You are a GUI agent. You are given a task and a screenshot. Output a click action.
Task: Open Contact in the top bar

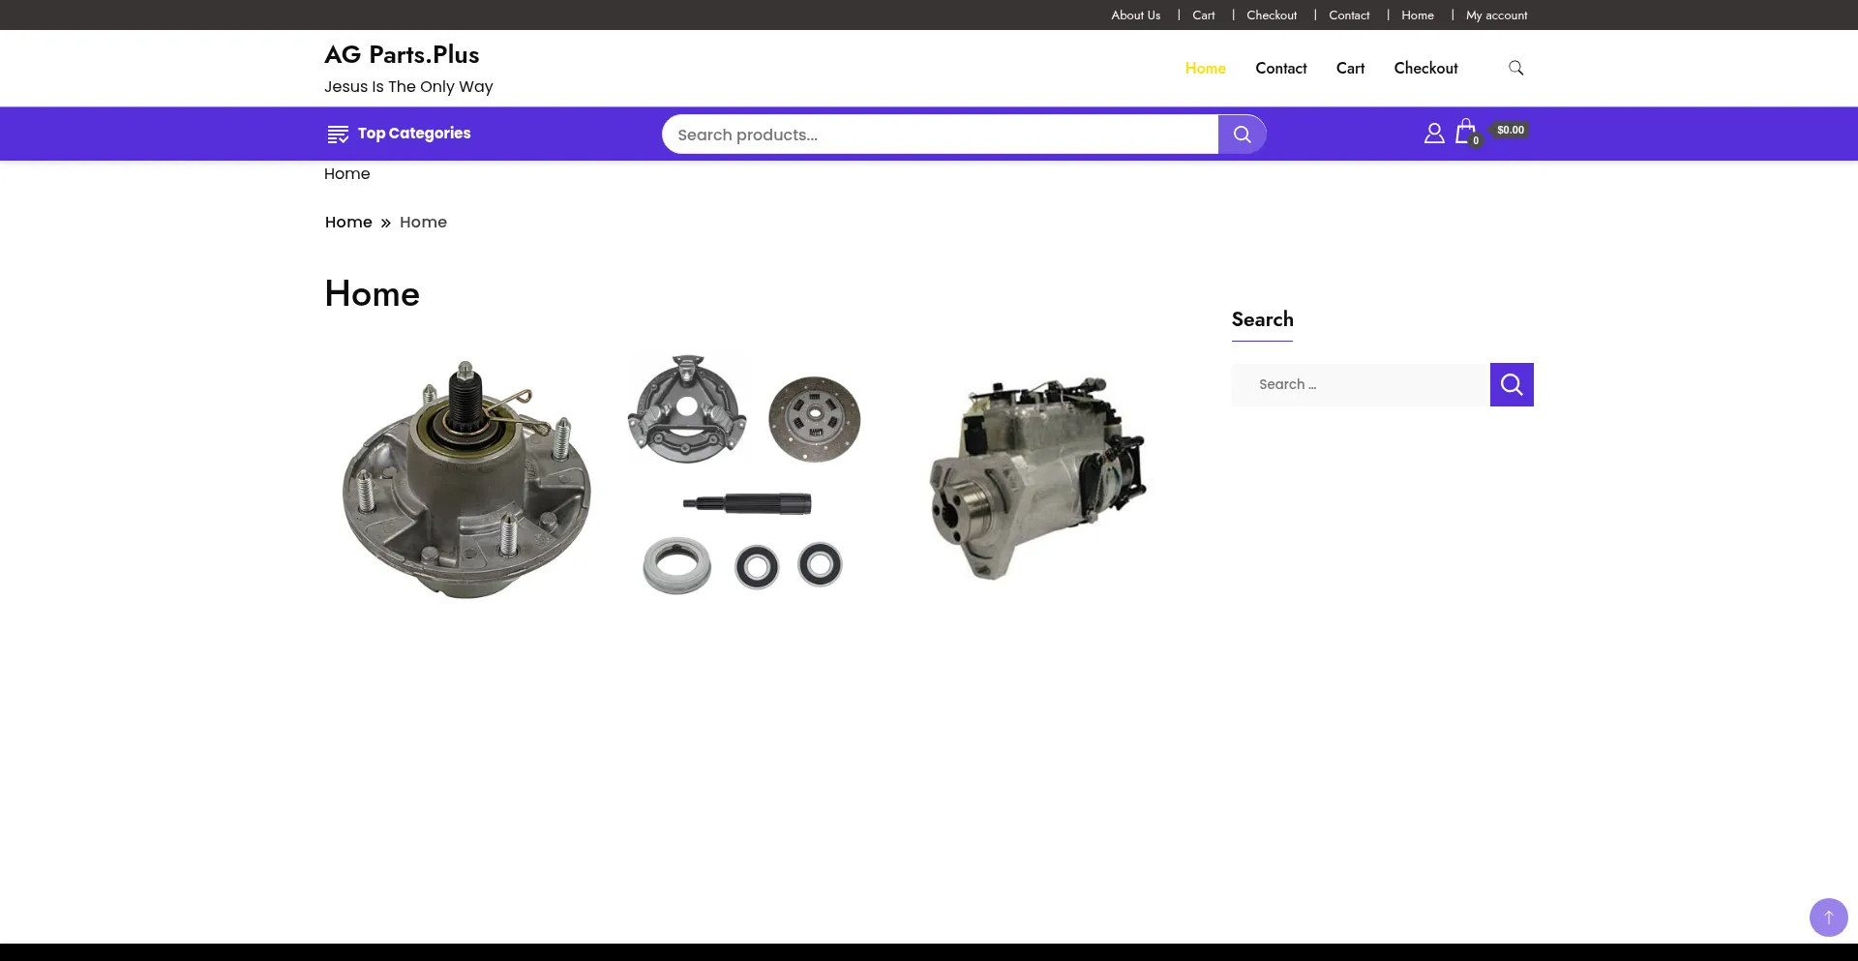tap(1349, 15)
